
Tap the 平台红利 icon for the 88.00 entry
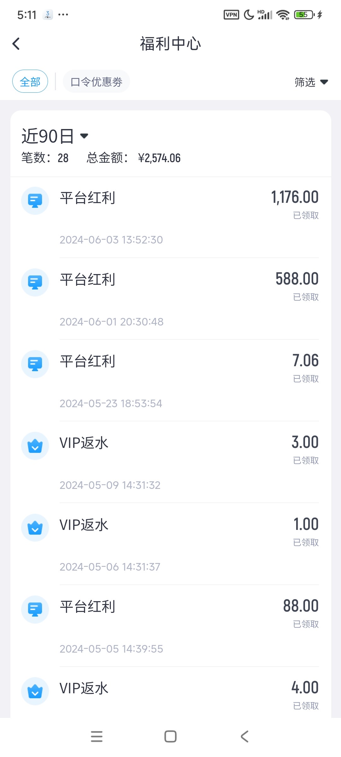[35, 609]
